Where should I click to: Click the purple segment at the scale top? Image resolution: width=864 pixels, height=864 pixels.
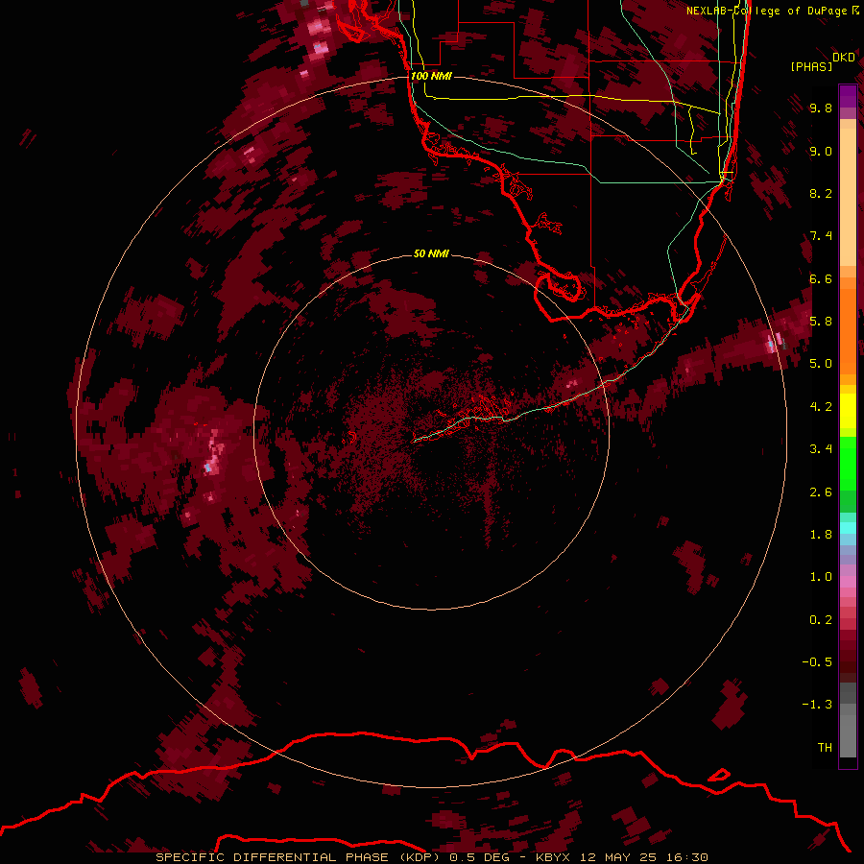click(x=848, y=96)
